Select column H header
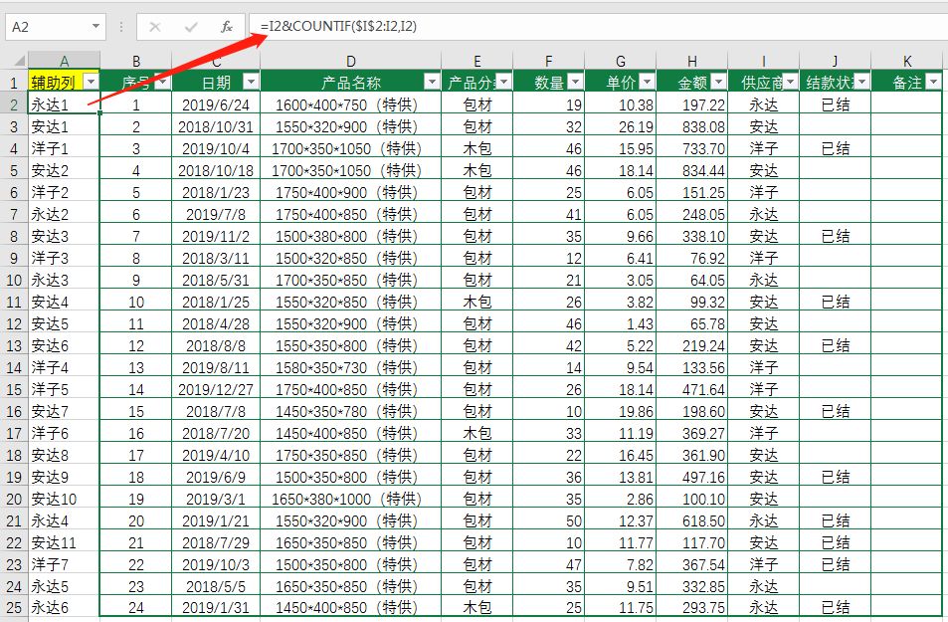The height and width of the screenshot is (622, 948). point(691,62)
